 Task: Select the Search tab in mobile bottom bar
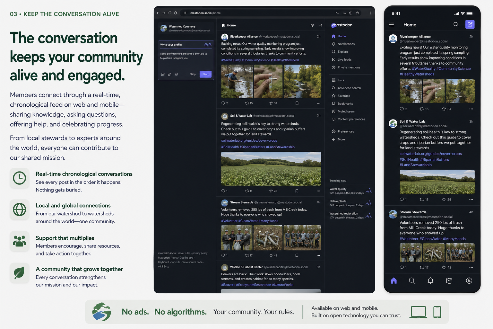(x=412, y=281)
